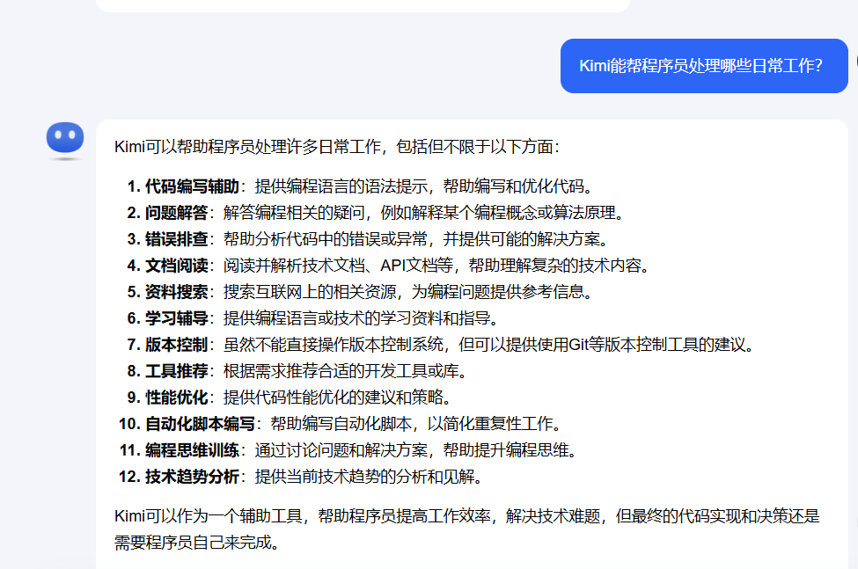Image resolution: width=858 pixels, height=569 pixels.
Task: Click the description "帮助编写自动化脚本，以简化重复性工作。"
Action: (417, 424)
